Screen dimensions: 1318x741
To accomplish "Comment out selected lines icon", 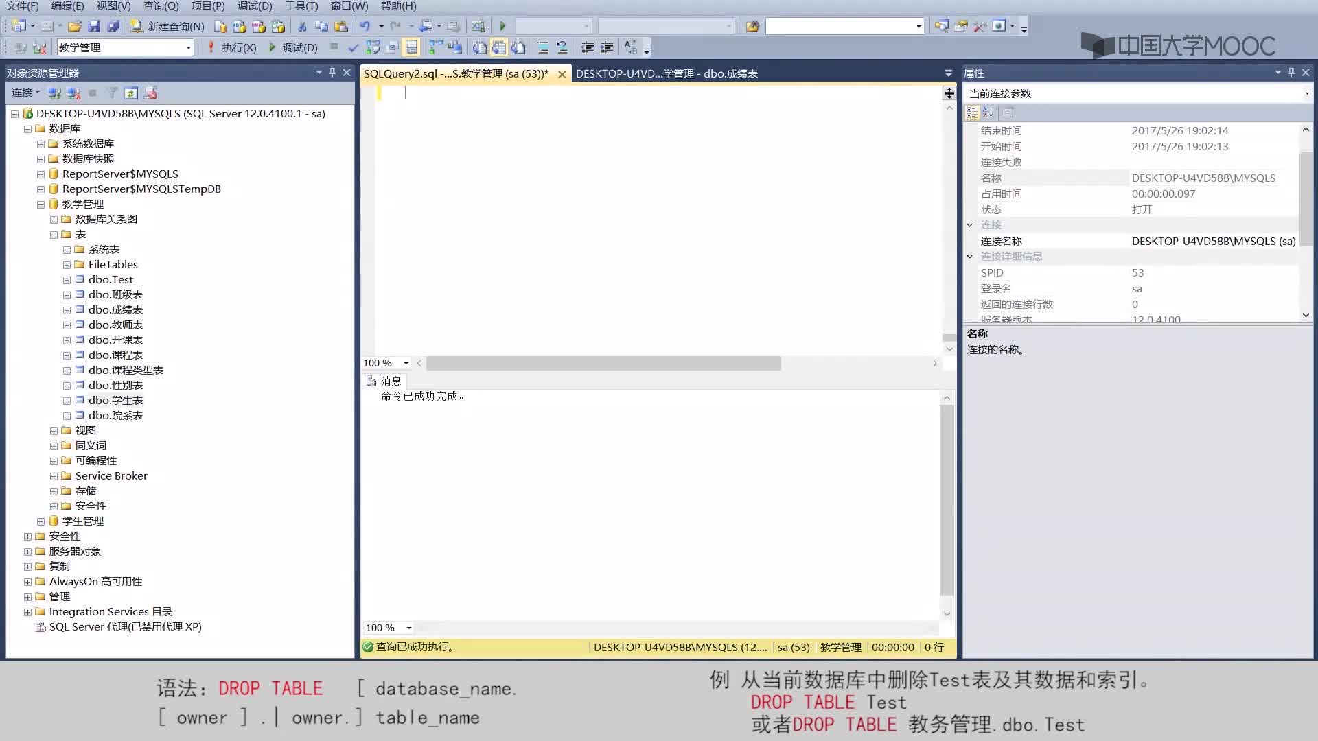I will (542, 47).
